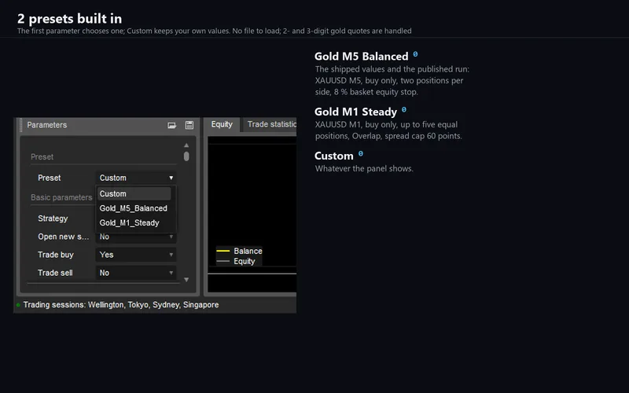
Task: Click the Parameters panel title
Action: coord(47,125)
